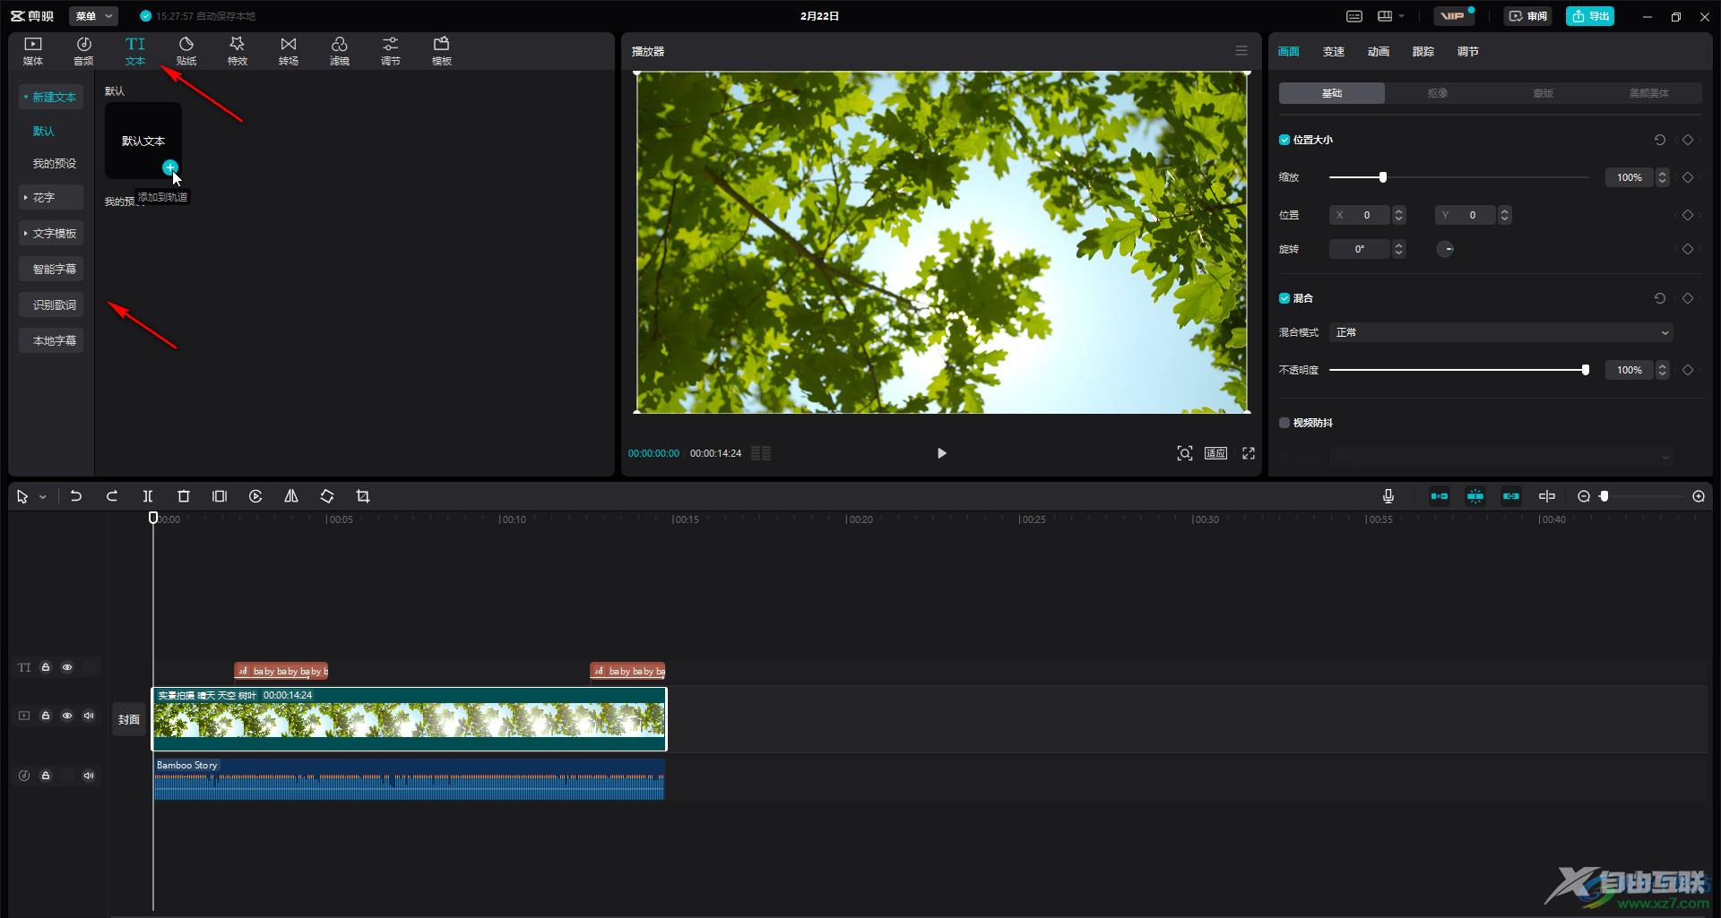Screen dimensions: 1721x918
Task: Switch to the 跟踪 tab
Action: [x=1423, y=52]
